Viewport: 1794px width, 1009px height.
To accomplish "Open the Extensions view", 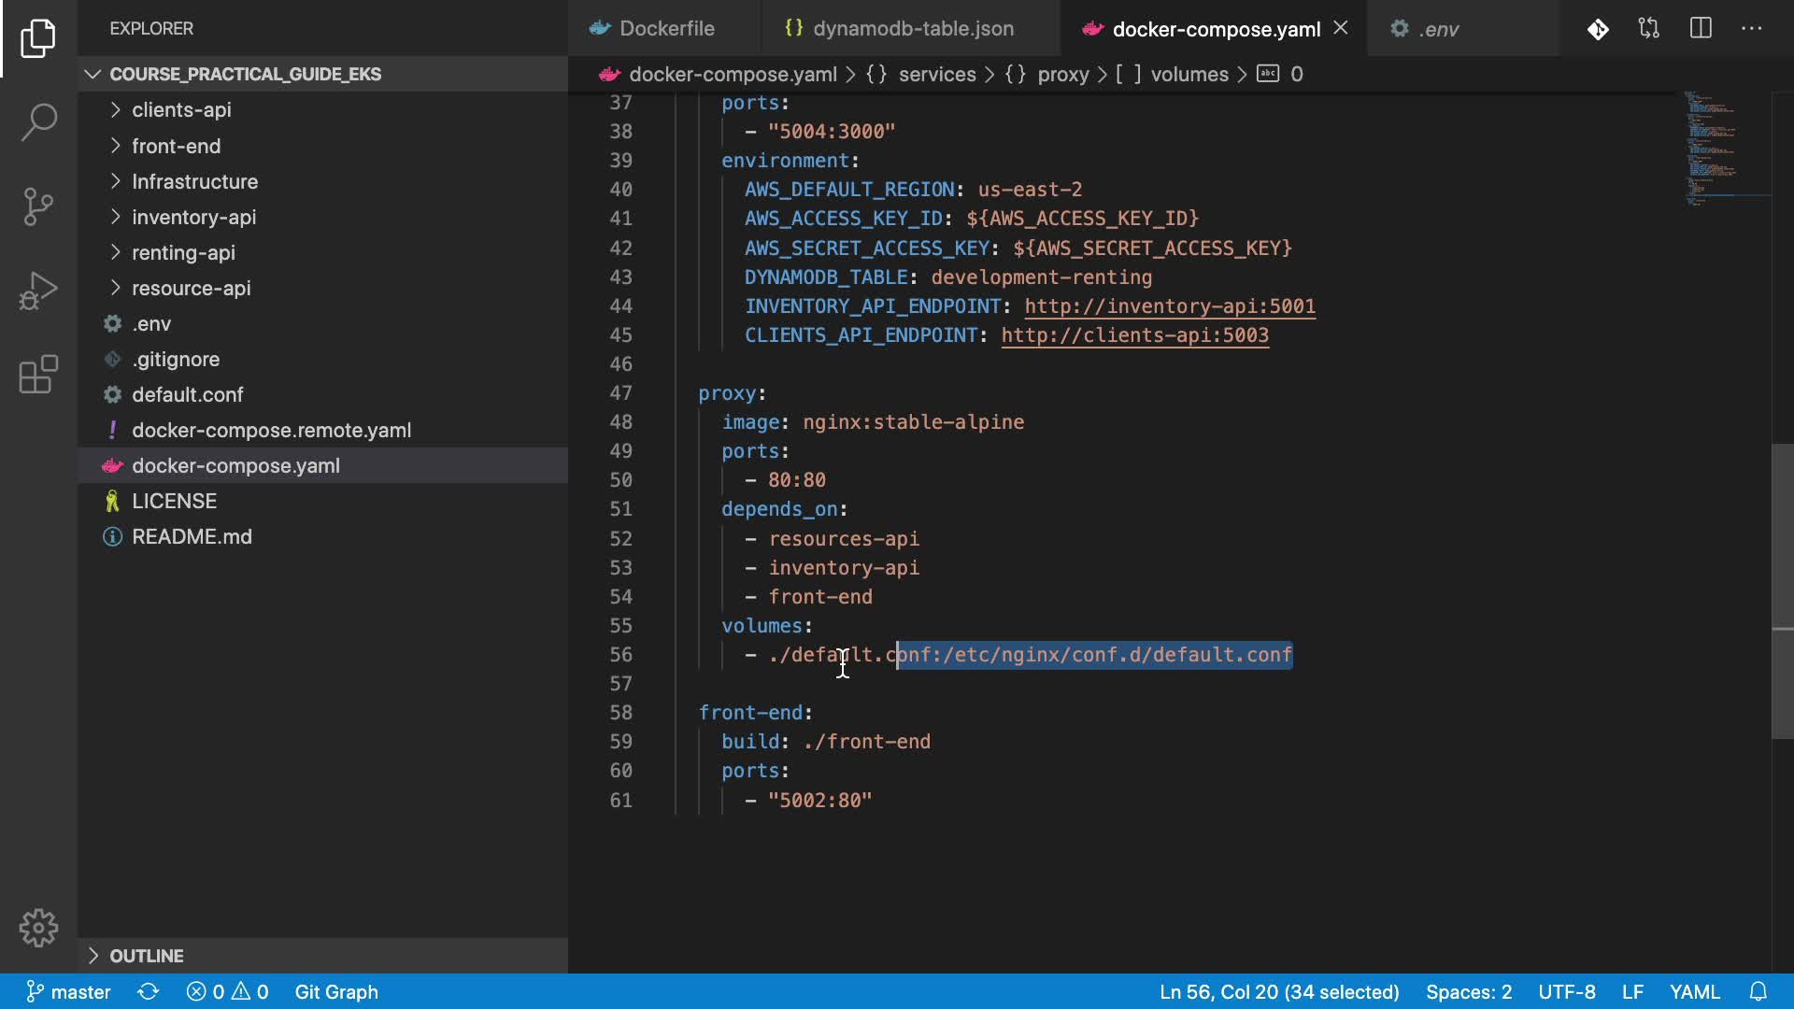I will coord(38,375).
